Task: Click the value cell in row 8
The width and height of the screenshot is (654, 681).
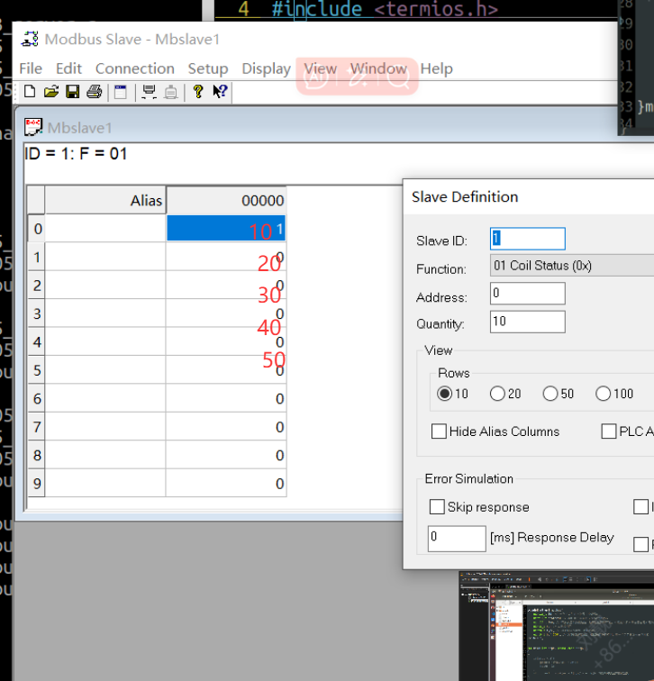Action: point(226,455)
